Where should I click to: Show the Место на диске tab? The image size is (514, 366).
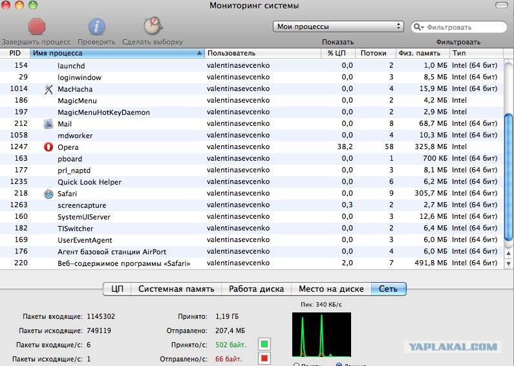coord(331,289)
